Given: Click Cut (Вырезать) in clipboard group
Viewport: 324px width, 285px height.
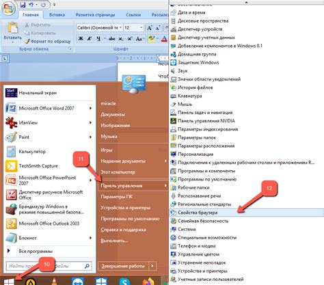Looking at the screenshot, I should pos(38,25).
